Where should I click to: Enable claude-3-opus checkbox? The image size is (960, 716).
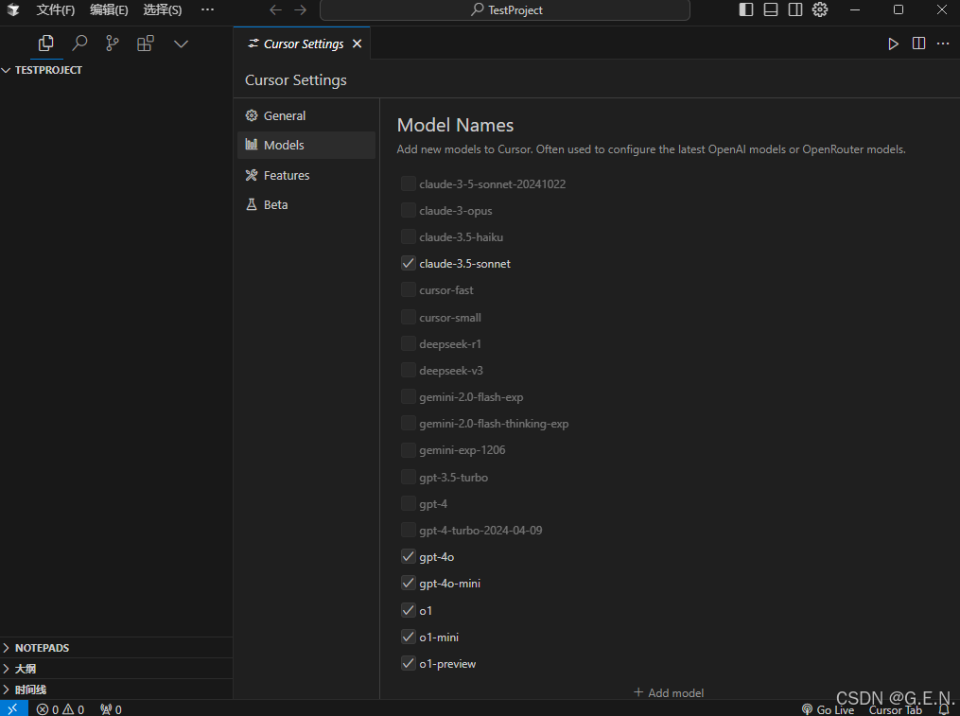(409, 210)
